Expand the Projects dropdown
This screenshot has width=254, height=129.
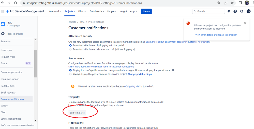click(x=70, y=11)
